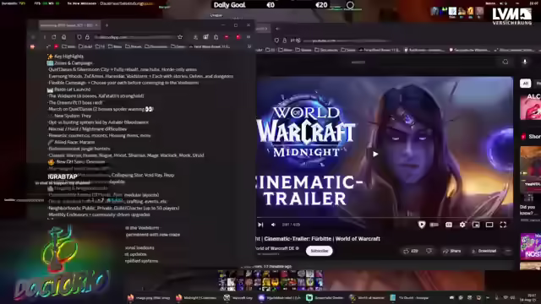Enter fullscreen on the YouTube video
The width and height of the screenshot is (541, 304).
(503, 225)
